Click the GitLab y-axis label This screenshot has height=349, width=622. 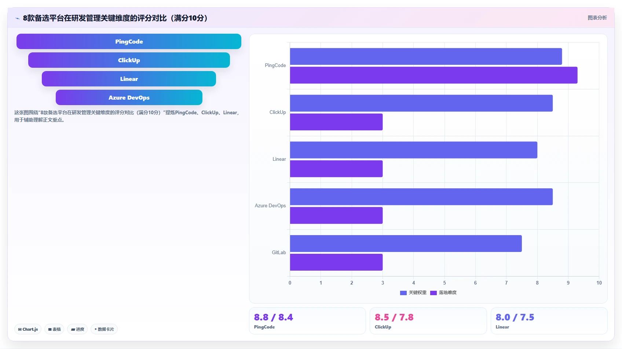(279, 253)
